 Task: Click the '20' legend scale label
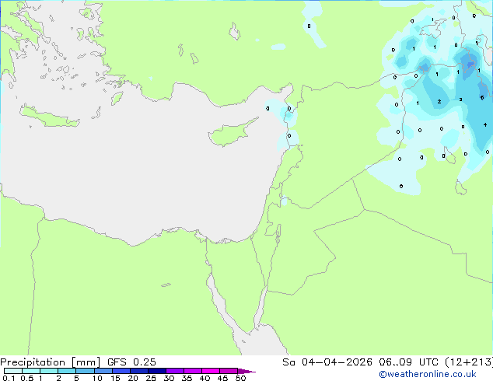133,378
